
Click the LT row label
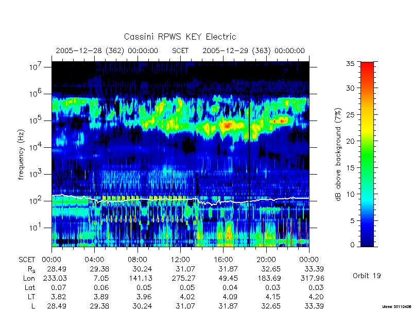coord(31,297)
